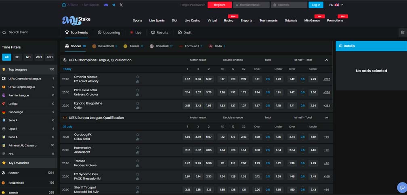
Task: Expand +100 more markets for Dynamo Kiev
Action: [327, 176]
